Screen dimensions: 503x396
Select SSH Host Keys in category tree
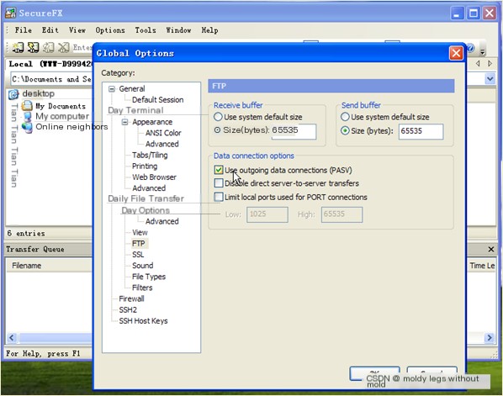[143, 321]
